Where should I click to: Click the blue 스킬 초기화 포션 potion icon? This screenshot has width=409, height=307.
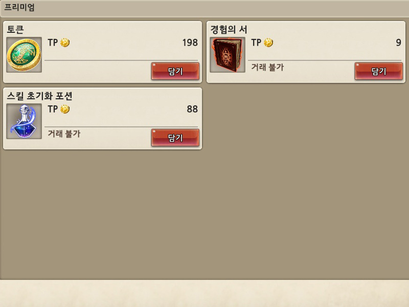[24, 121]
